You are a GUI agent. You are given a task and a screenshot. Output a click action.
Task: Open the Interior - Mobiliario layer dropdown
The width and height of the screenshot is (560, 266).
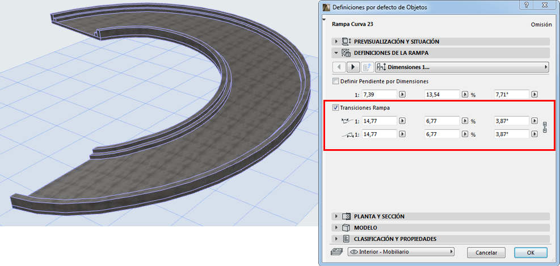401,252
